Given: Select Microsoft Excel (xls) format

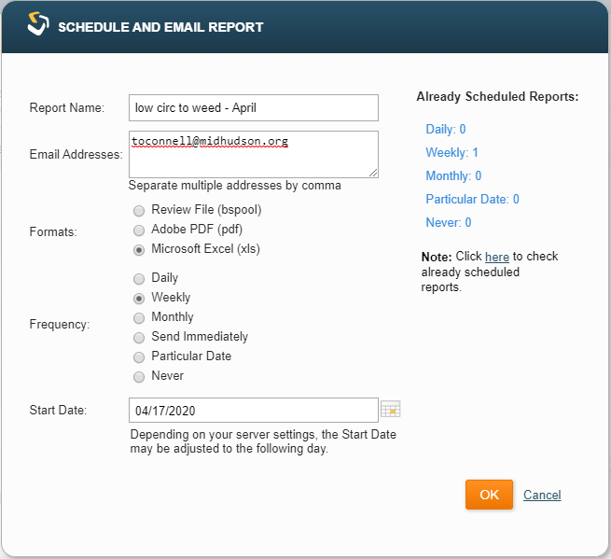Looking at the screenshot, I should (139, 250).
